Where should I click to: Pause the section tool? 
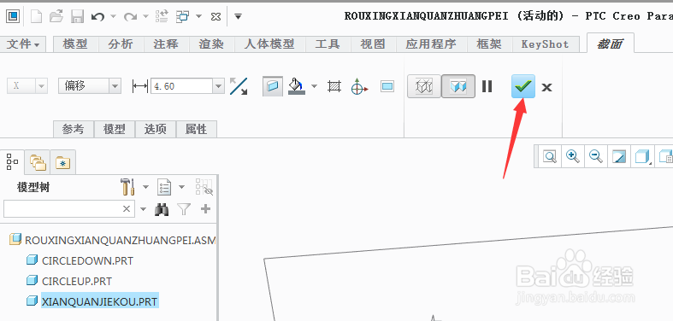[x=487, y=86]
